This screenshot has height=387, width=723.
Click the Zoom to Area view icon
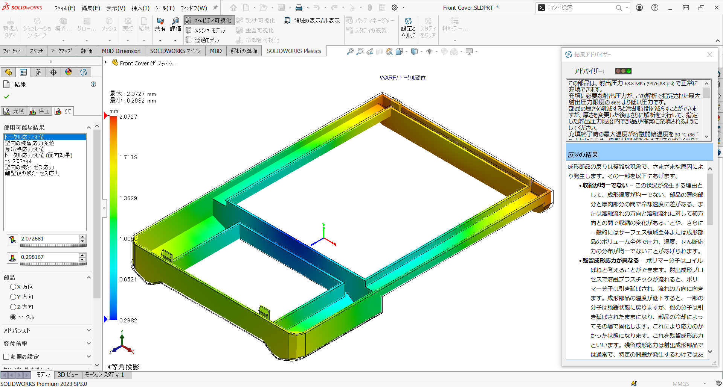click(x=360, y=51)
